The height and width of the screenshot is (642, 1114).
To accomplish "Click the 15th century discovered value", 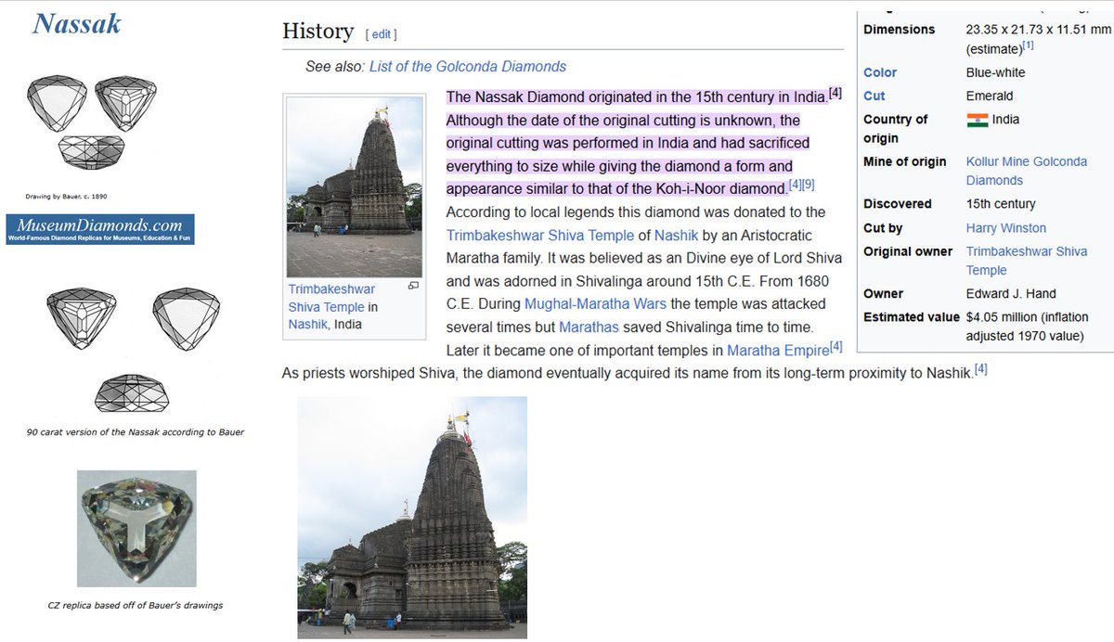I will [1001, 204].
